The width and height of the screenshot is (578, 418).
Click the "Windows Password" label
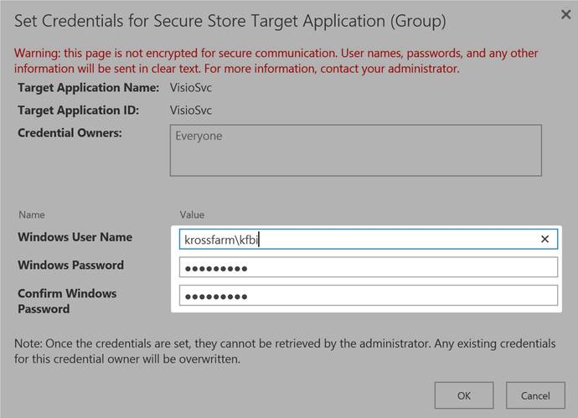pos(70,265)
